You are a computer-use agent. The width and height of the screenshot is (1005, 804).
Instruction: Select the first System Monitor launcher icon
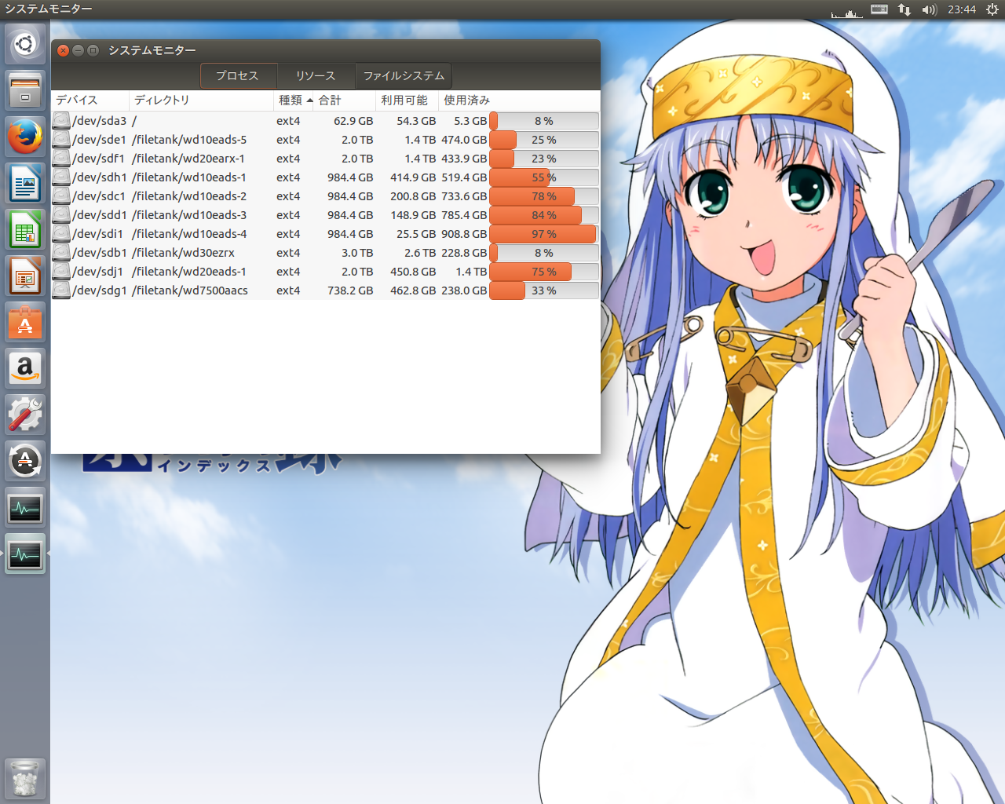25,507
